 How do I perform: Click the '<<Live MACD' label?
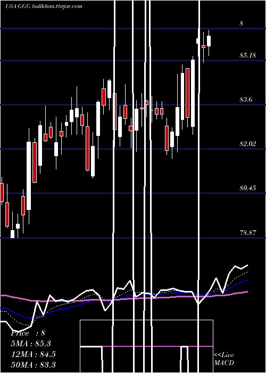[224, 359]
